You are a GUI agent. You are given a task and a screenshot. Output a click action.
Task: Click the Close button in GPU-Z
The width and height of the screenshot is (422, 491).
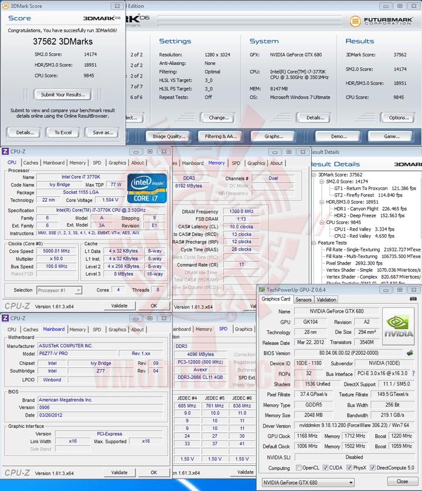[402, 481]
